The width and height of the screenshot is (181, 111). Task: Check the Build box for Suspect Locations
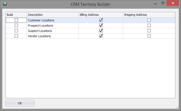[16, 31]
